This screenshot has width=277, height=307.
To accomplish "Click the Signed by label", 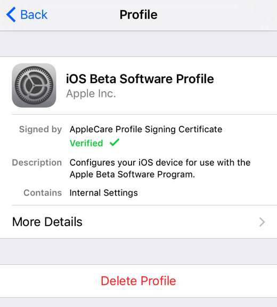I will (40, 130).
